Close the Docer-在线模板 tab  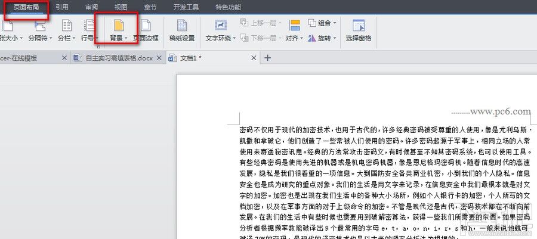pos(64,58)
